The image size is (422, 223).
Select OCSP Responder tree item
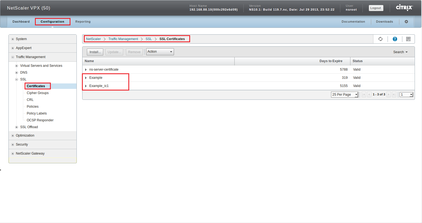tap(40, 120)
